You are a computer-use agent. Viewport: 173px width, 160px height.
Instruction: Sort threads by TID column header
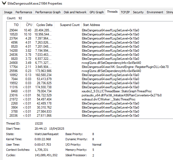(x=13, y=25)
